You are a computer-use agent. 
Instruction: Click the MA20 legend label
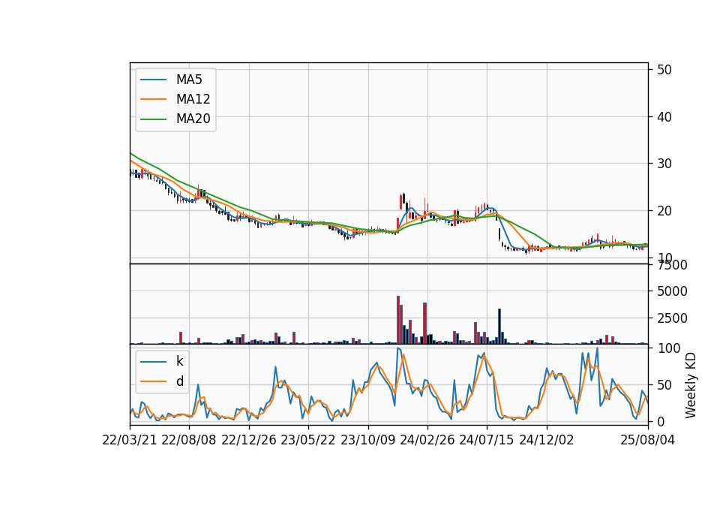coord(193,119)
